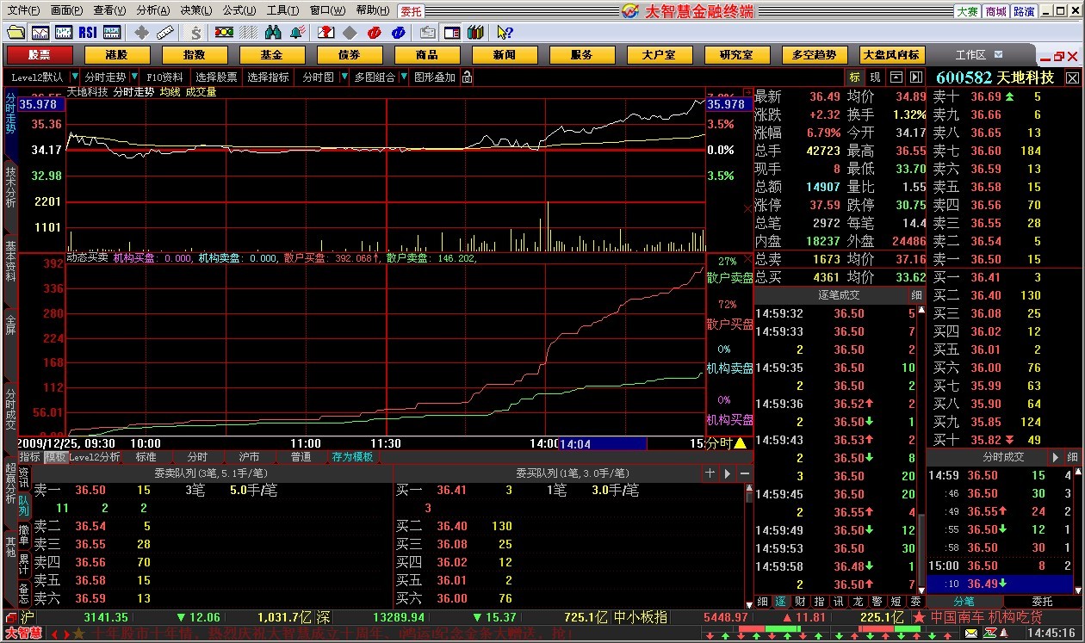Expand the Level2默认 dropdown arrow
Screen dimensions: 1085x643
(75, 77)
